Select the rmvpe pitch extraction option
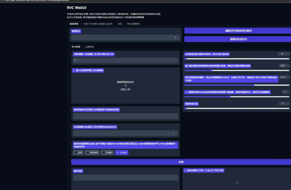 pos(121,152)
